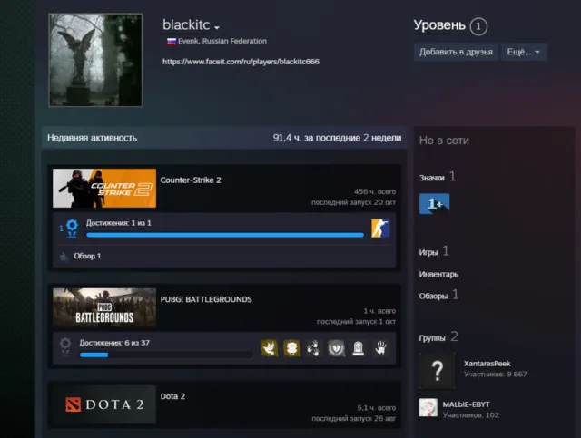
Task: Click the CS2 unlocked achievement icon
Action: tap(380, 229)
